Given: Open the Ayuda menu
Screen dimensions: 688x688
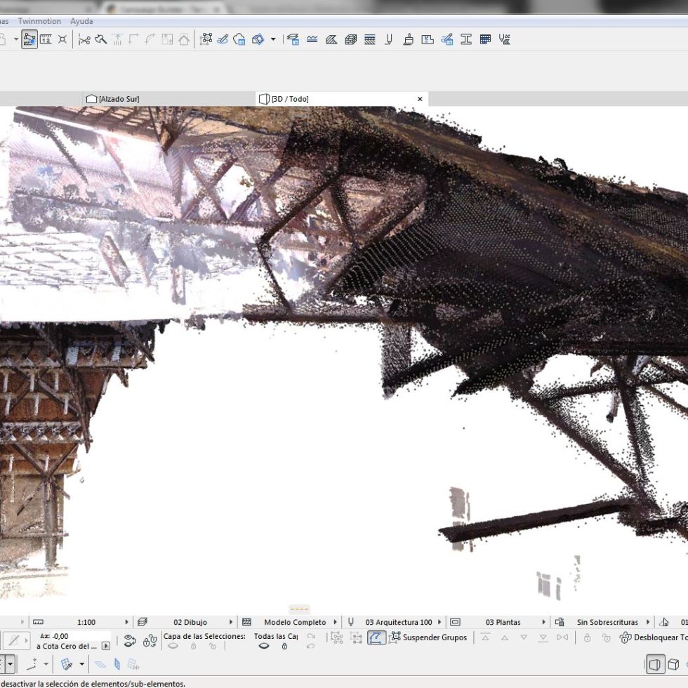Looking at the screenshot, I should point(81,21).
